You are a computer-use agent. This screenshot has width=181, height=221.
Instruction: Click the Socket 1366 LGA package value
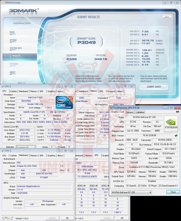[35, 104]
